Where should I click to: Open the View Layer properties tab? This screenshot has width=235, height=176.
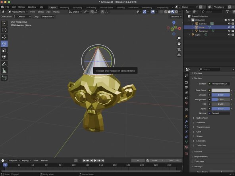[186, 93]
